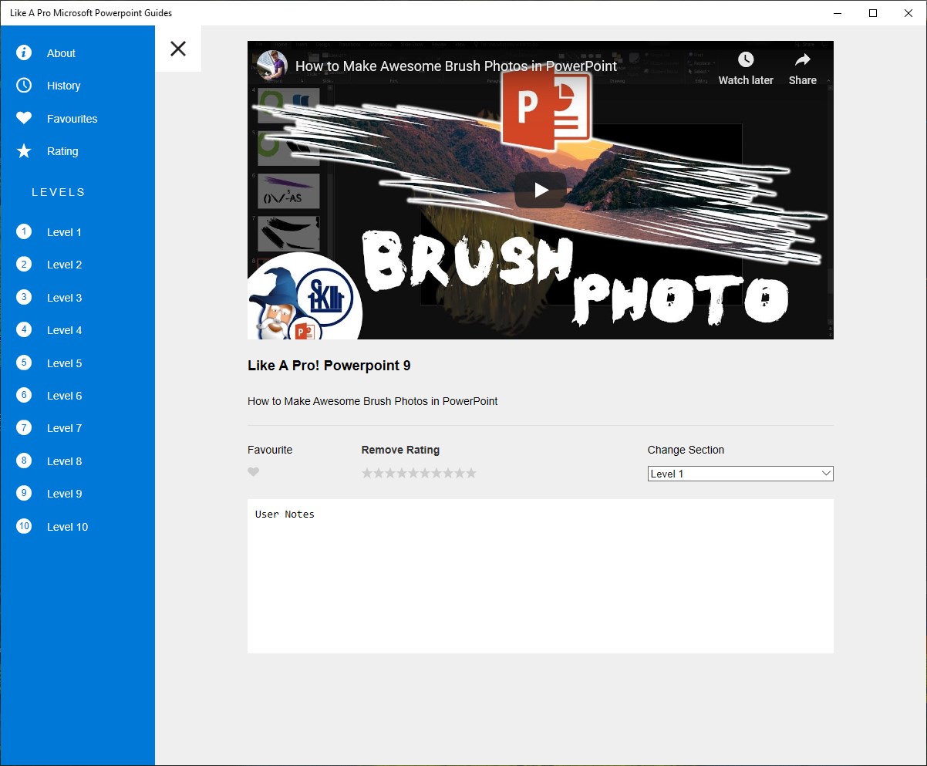Viewport: 927px width, 766px height.
Task: Select the Level 5 numbered circle icon
Action: (x=24, y=363)
